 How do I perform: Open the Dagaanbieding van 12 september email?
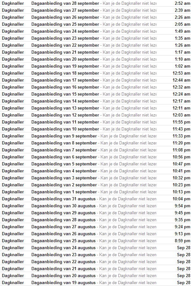pos(96,115)
